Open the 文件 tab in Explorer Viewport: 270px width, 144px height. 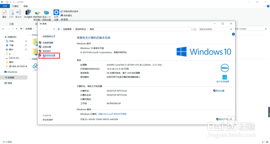[5, 6]
